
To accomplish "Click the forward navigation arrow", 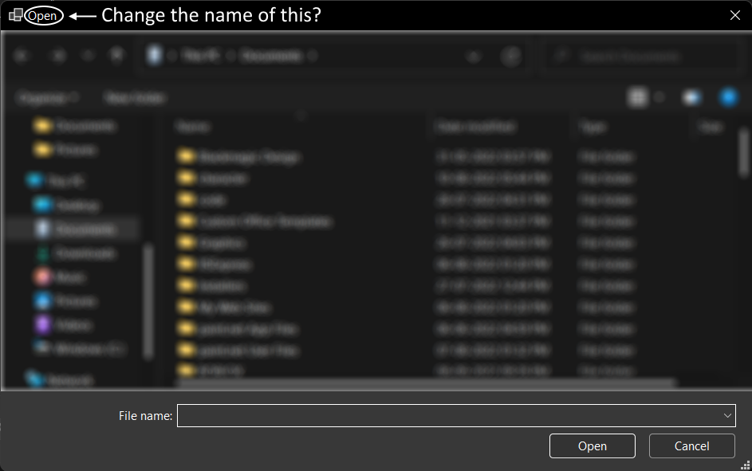I will coord(57,56).
